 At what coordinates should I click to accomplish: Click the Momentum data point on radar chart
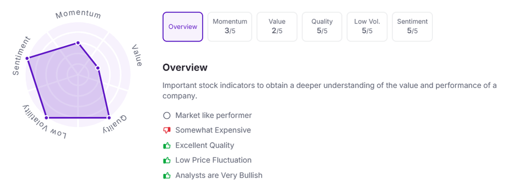[x=78, y=43]
